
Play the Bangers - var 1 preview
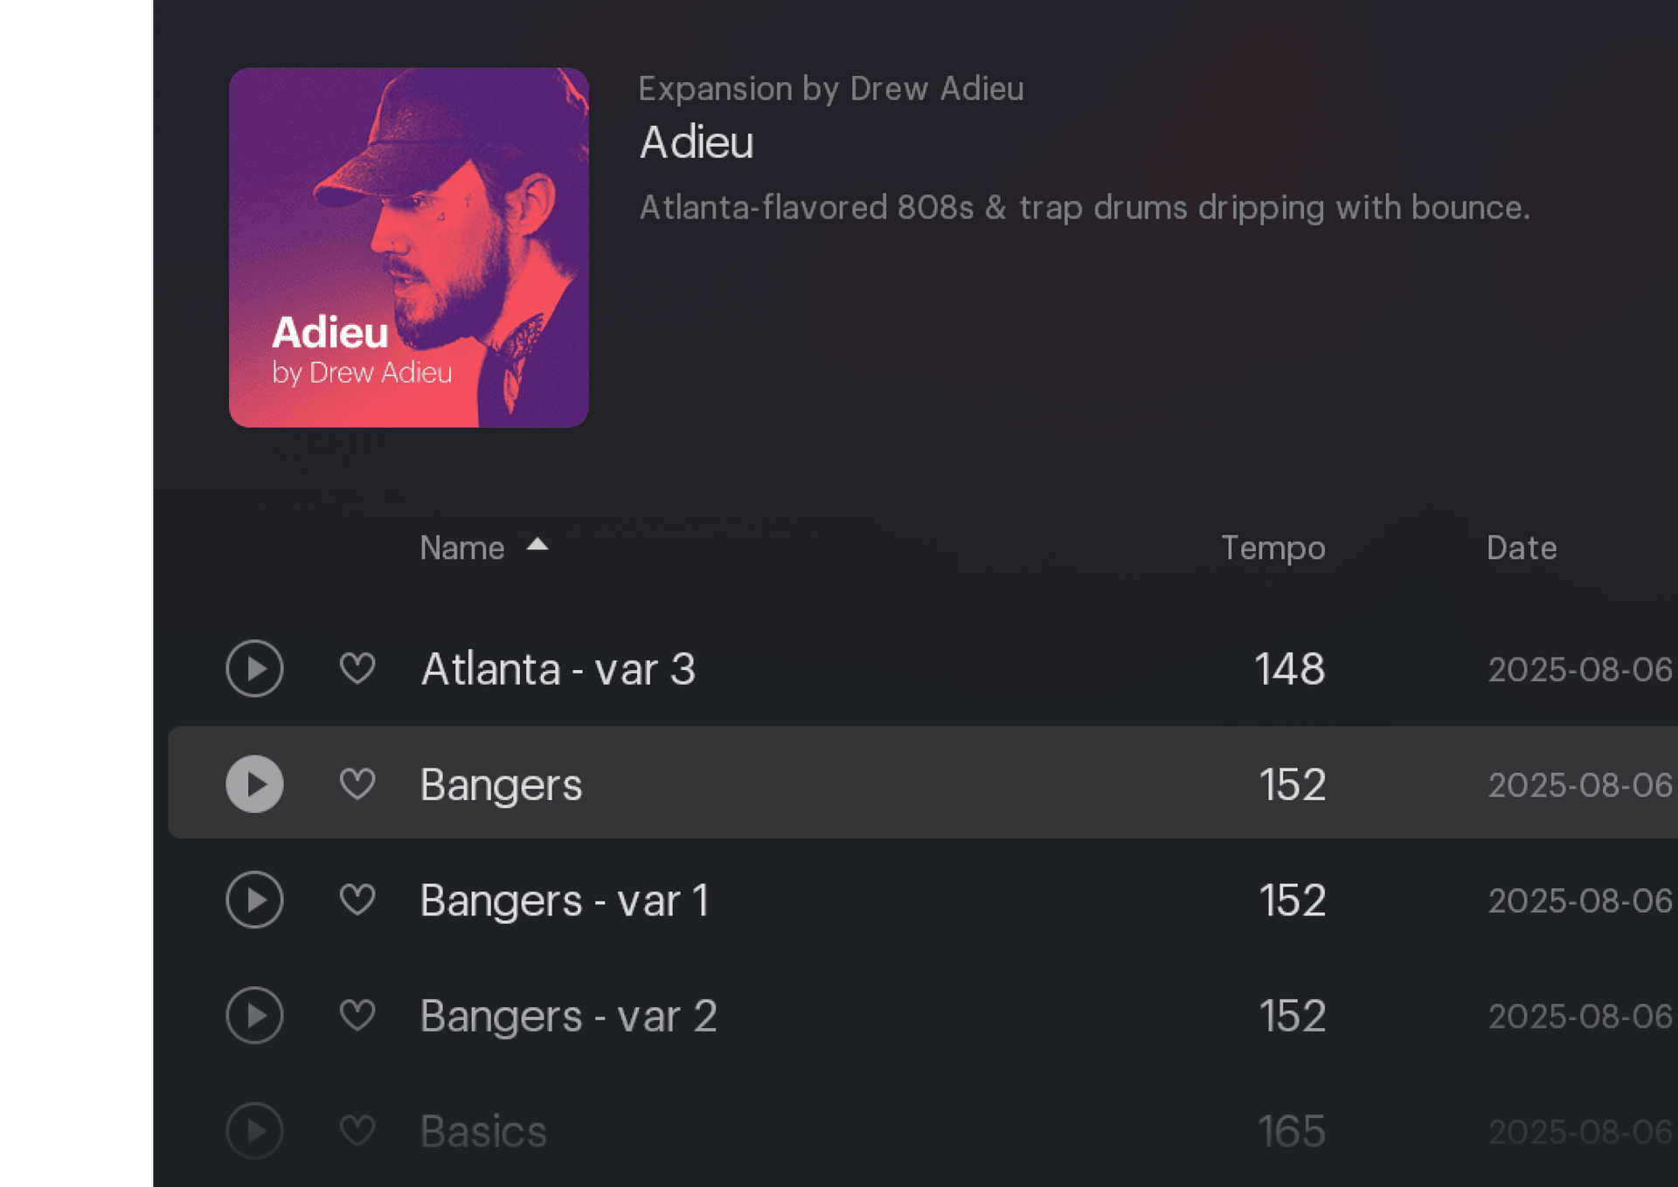coord(254,900)
